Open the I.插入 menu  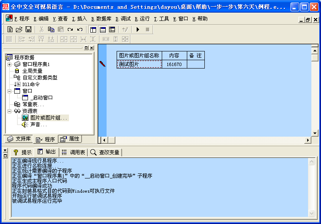pos(79,19)
